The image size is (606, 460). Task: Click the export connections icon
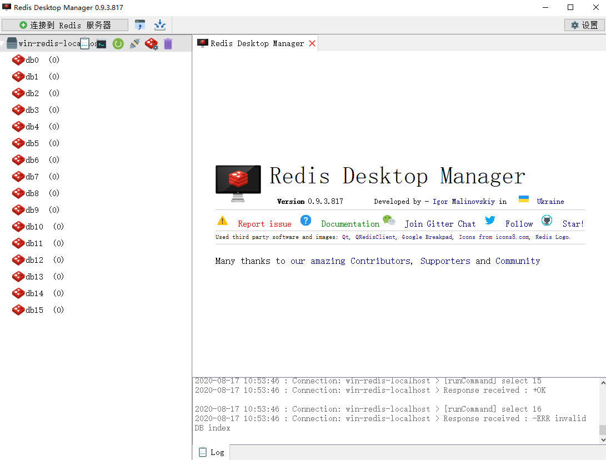(140, 25)
